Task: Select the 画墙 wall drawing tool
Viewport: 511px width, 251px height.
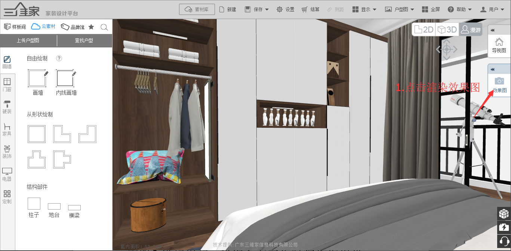Action: coord(38,79)
